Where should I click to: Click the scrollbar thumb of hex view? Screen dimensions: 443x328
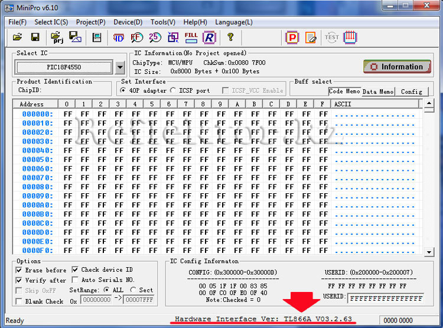coord(429,110)
